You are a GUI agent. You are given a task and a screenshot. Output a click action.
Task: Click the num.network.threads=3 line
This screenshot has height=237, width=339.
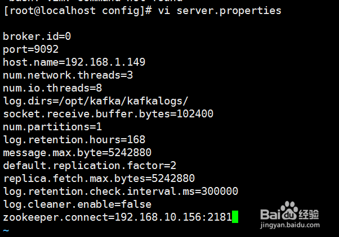tap(68, 75)
